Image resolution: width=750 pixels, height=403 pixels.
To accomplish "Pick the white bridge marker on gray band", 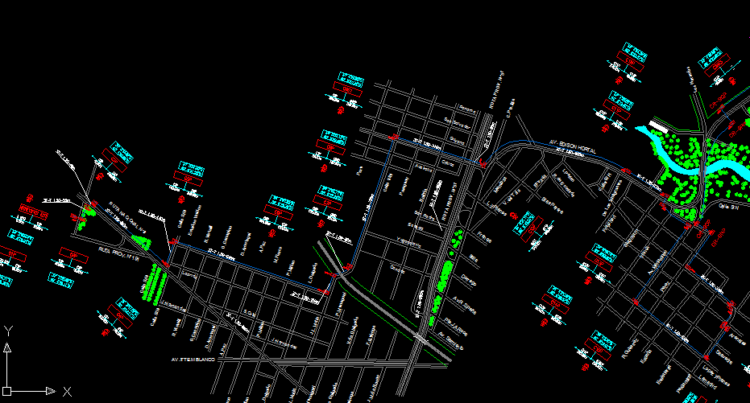I will point(421,338).
